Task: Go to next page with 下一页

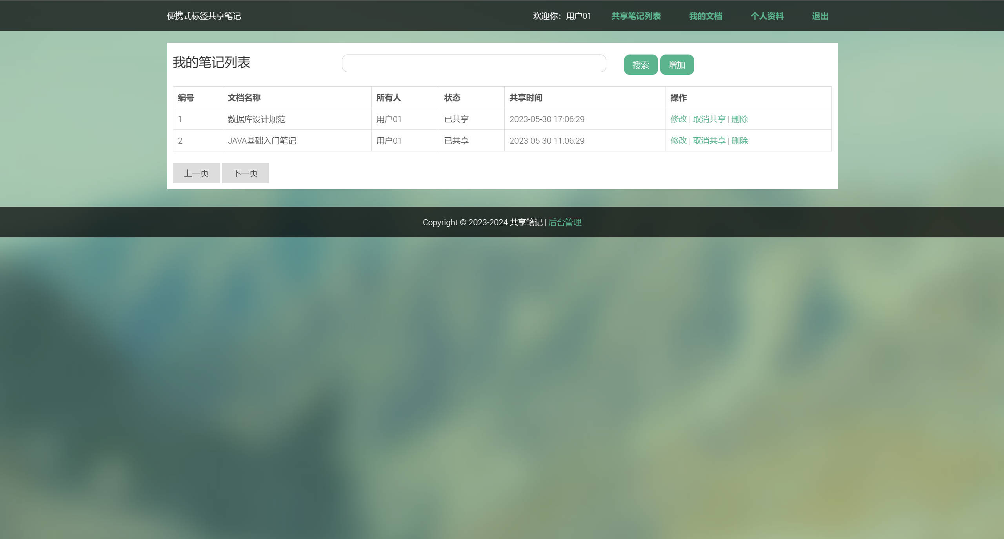Action: [x=245, y=173]
